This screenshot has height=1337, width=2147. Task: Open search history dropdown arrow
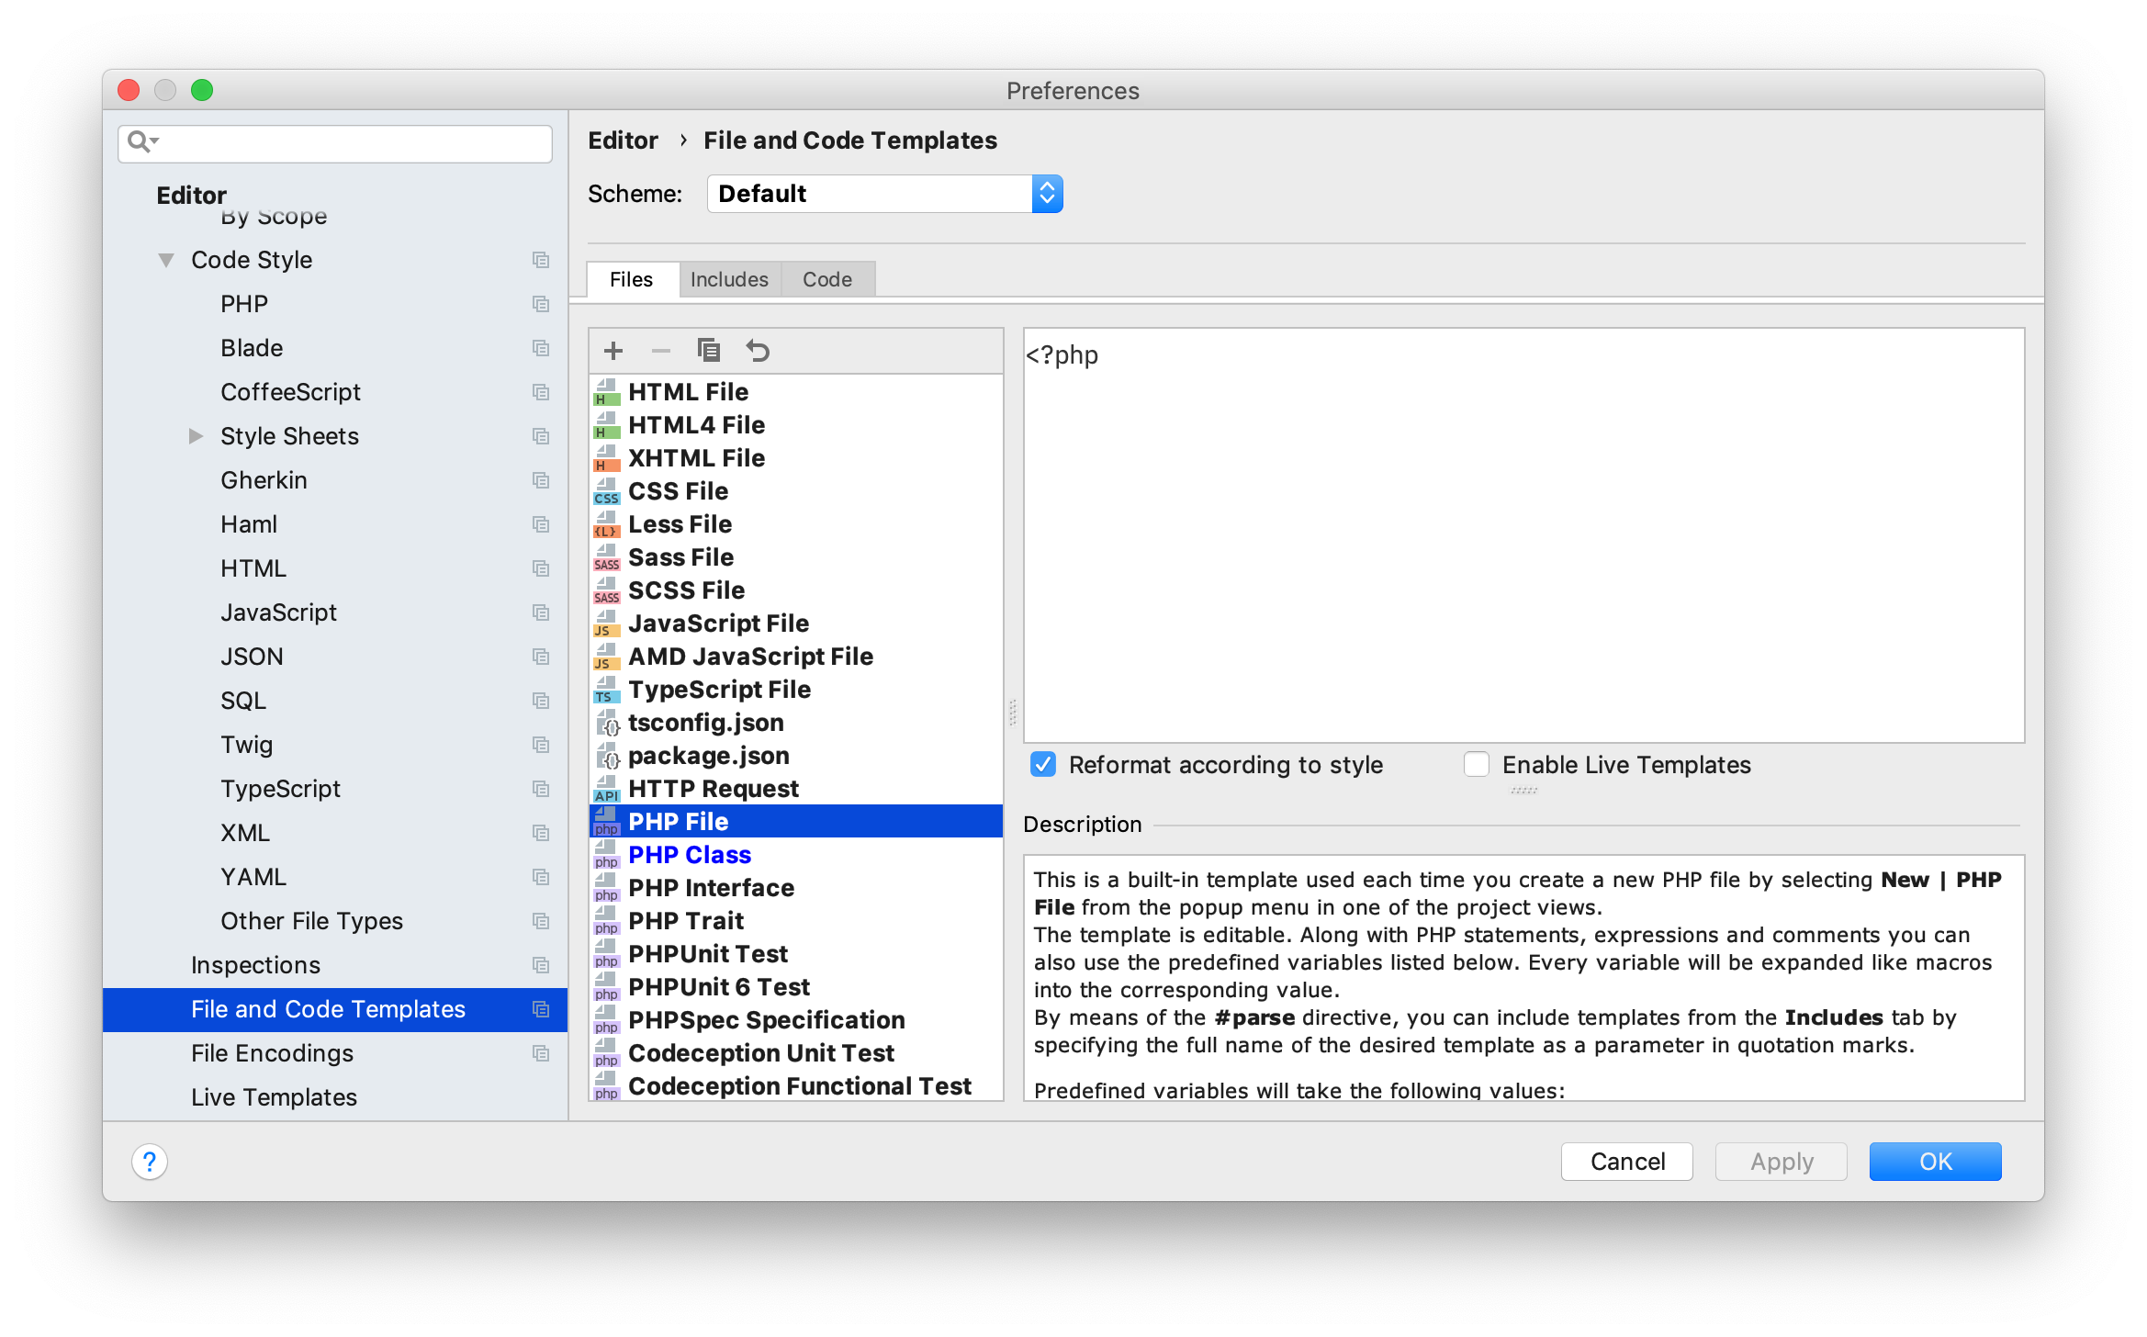[x=155, y=141]
